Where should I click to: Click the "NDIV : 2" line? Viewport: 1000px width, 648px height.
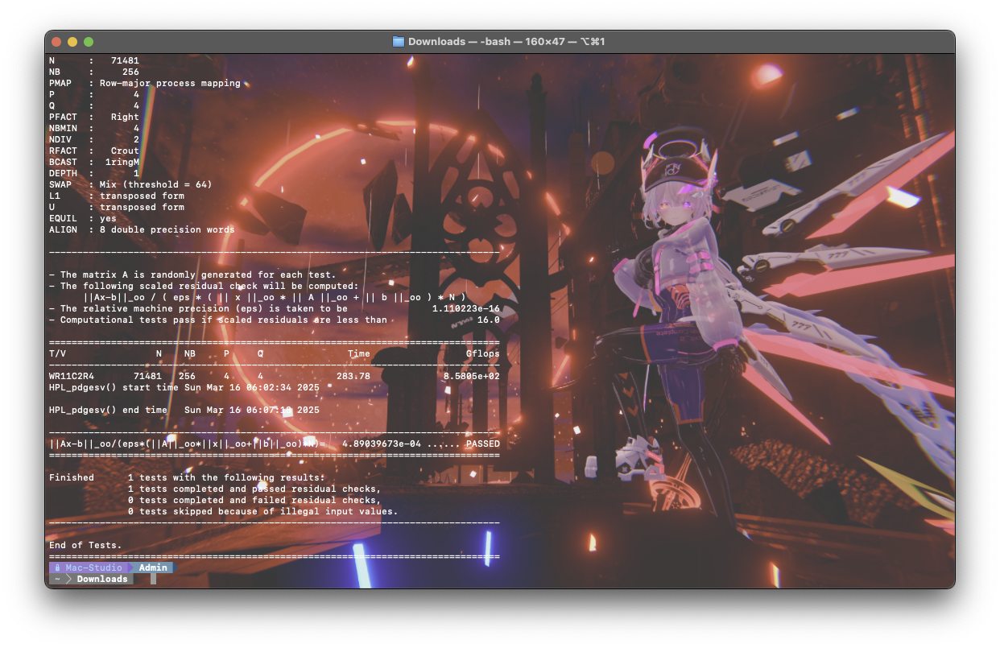(x=94, y=139)
